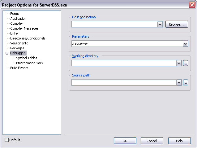Open the Host application dropdown list
The image size is (197, 148).
160,24
